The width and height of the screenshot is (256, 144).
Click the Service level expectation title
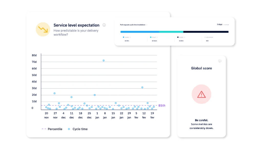pyautogui.click(x=76, y=25)
